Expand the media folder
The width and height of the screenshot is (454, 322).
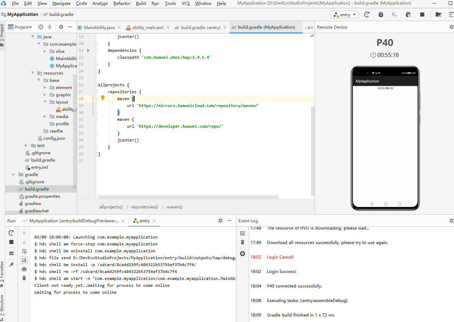click(45, 116)
